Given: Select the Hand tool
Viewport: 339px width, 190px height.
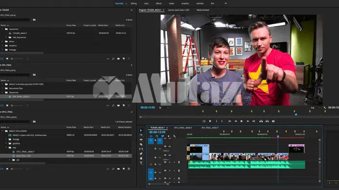Looking at the screenshot, I should 141,158.
